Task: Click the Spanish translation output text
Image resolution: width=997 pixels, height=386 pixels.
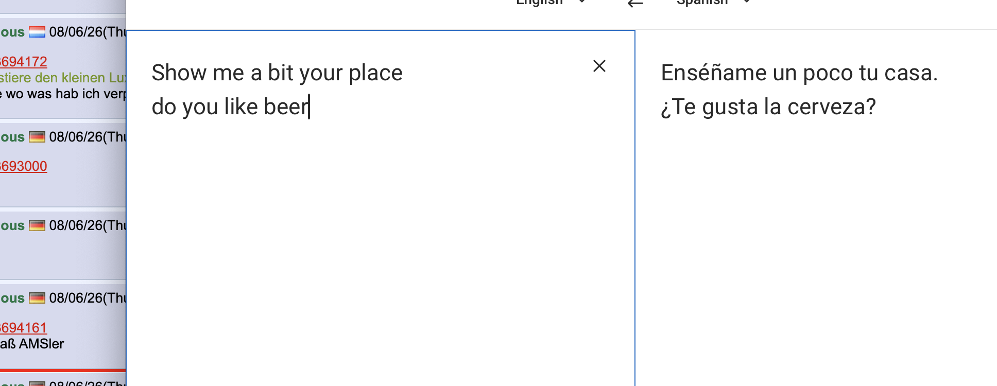Action: tap(799, 90)
